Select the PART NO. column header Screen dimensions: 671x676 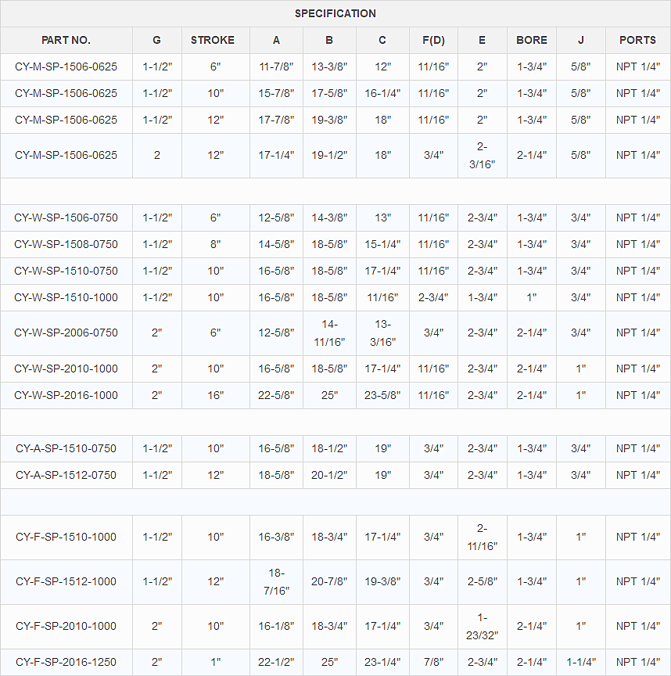(x=66, y=40)
